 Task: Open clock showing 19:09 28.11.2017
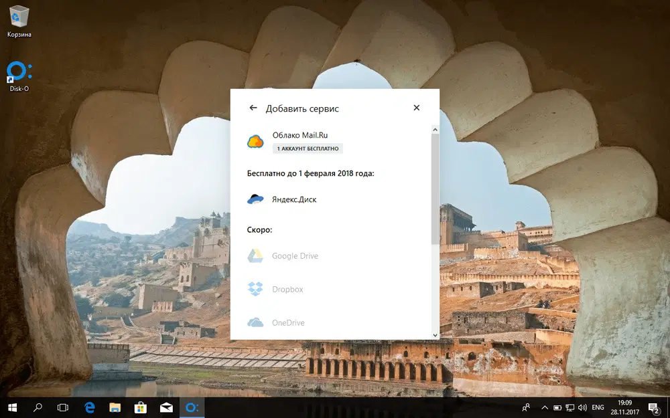624,408
